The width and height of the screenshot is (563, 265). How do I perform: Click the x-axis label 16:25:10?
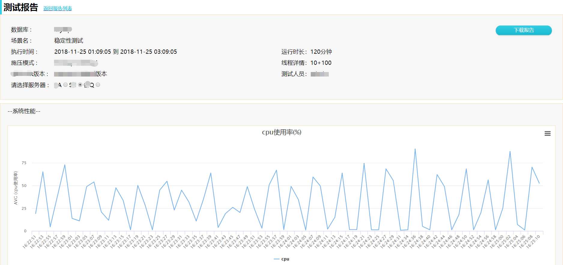(x=533, y=242)
